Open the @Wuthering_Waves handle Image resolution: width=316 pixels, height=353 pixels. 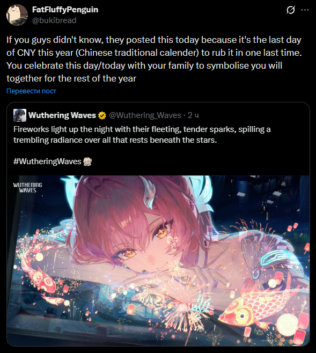145,115
